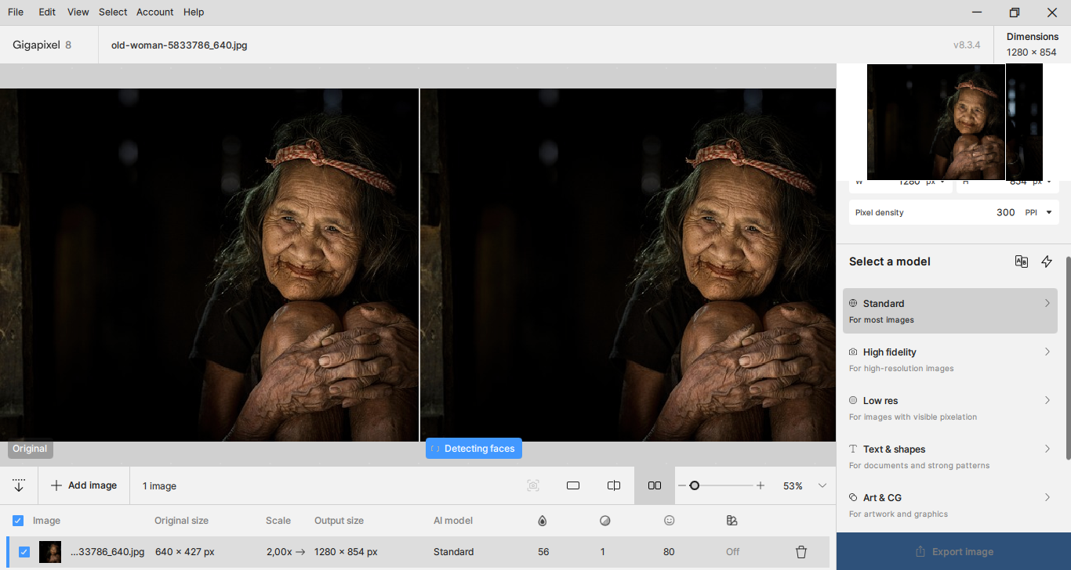Expand Standard model settings chevron
This screenshot has width=1071, height=570.
click(x=1047, y=303)
